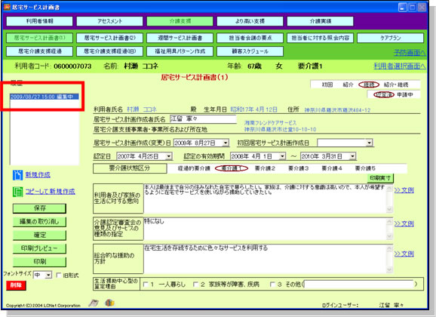The image size is (436, 317).
Task: Check the 家族等が障害、疾病 checkbox
Action: [x=196, y=285]
